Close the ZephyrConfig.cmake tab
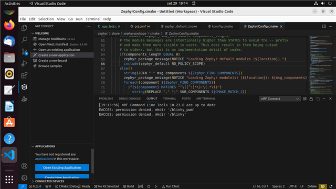Screen dimensions: 336x189 (x=281, y=26)
